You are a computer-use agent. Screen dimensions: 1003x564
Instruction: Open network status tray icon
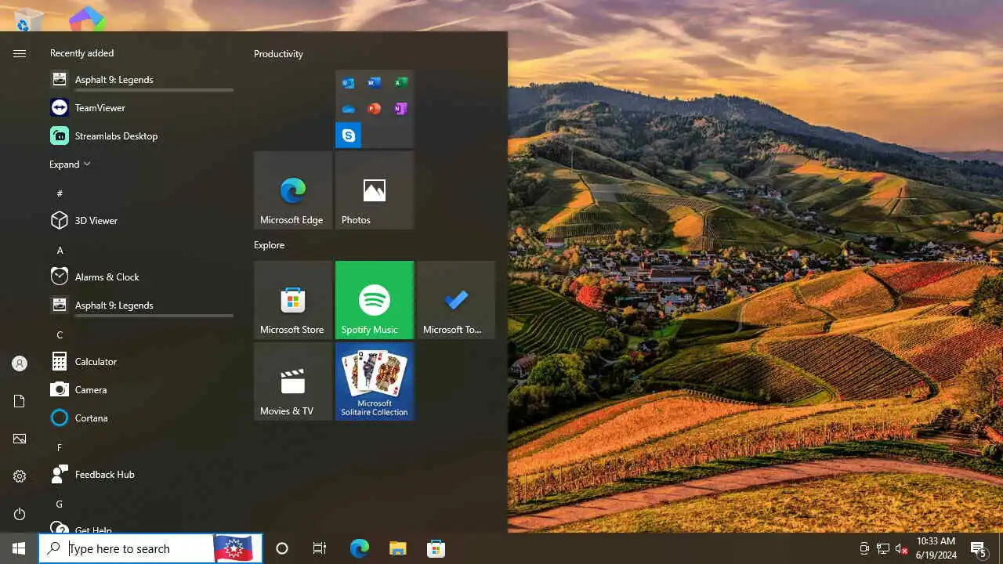pyautogui.click(x=883, y=548)
